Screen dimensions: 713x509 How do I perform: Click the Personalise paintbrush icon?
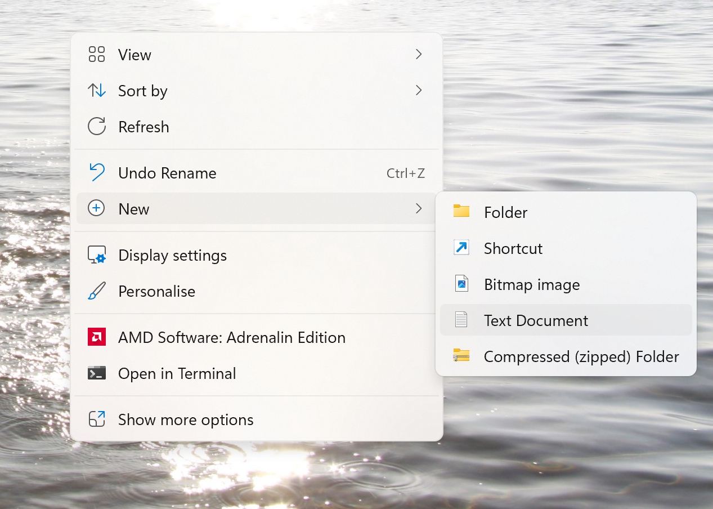pos(97,291)
